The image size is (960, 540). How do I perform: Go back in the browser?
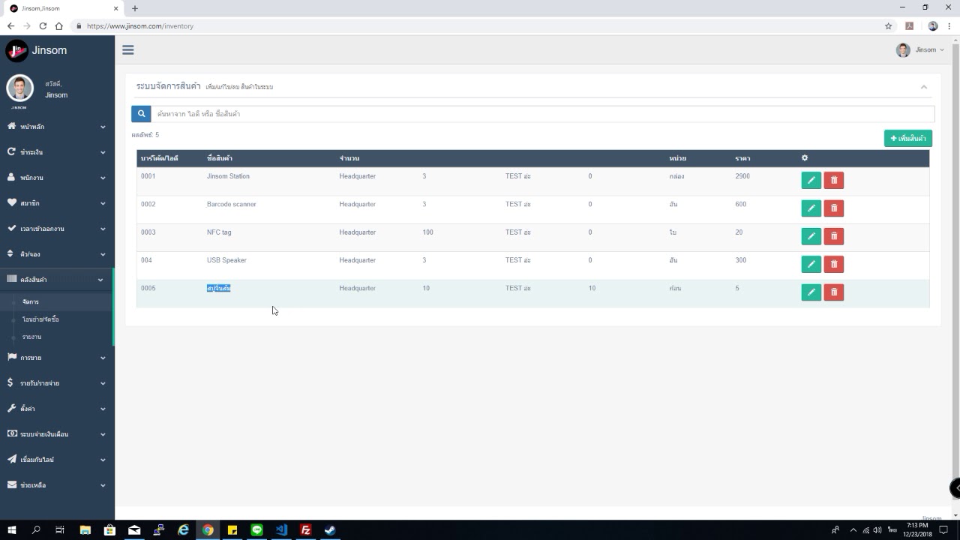pyautogui.click(x=10, y=25)
